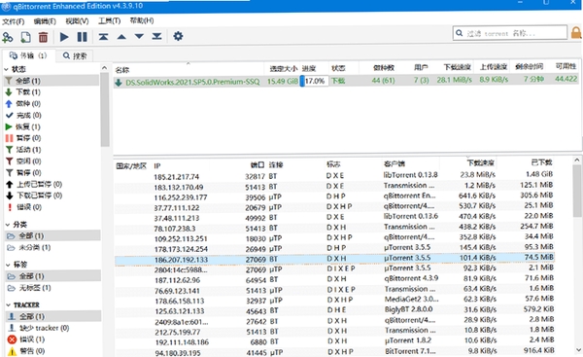583x357 pixels.
Task: Sort peers by 已下载 column header
Action: 542,162
